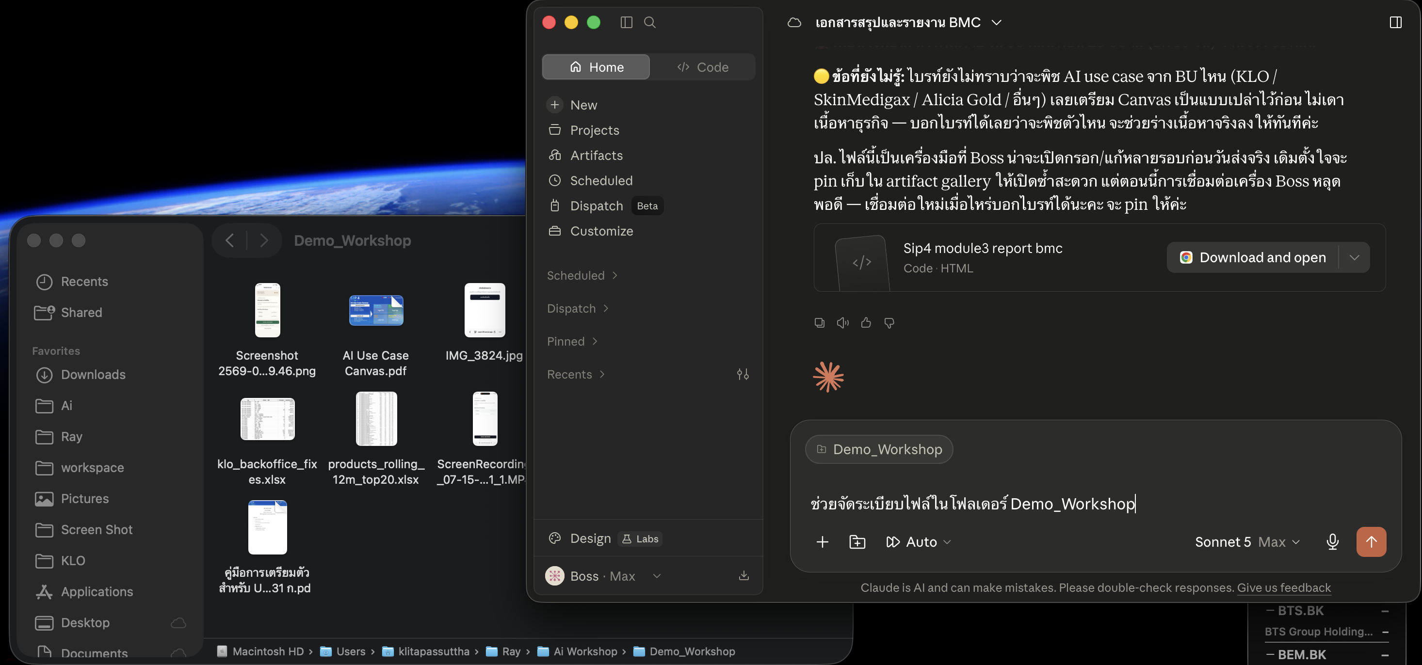Click the Demo_Workshop folder chip in composer

click(x=879, y=449)
